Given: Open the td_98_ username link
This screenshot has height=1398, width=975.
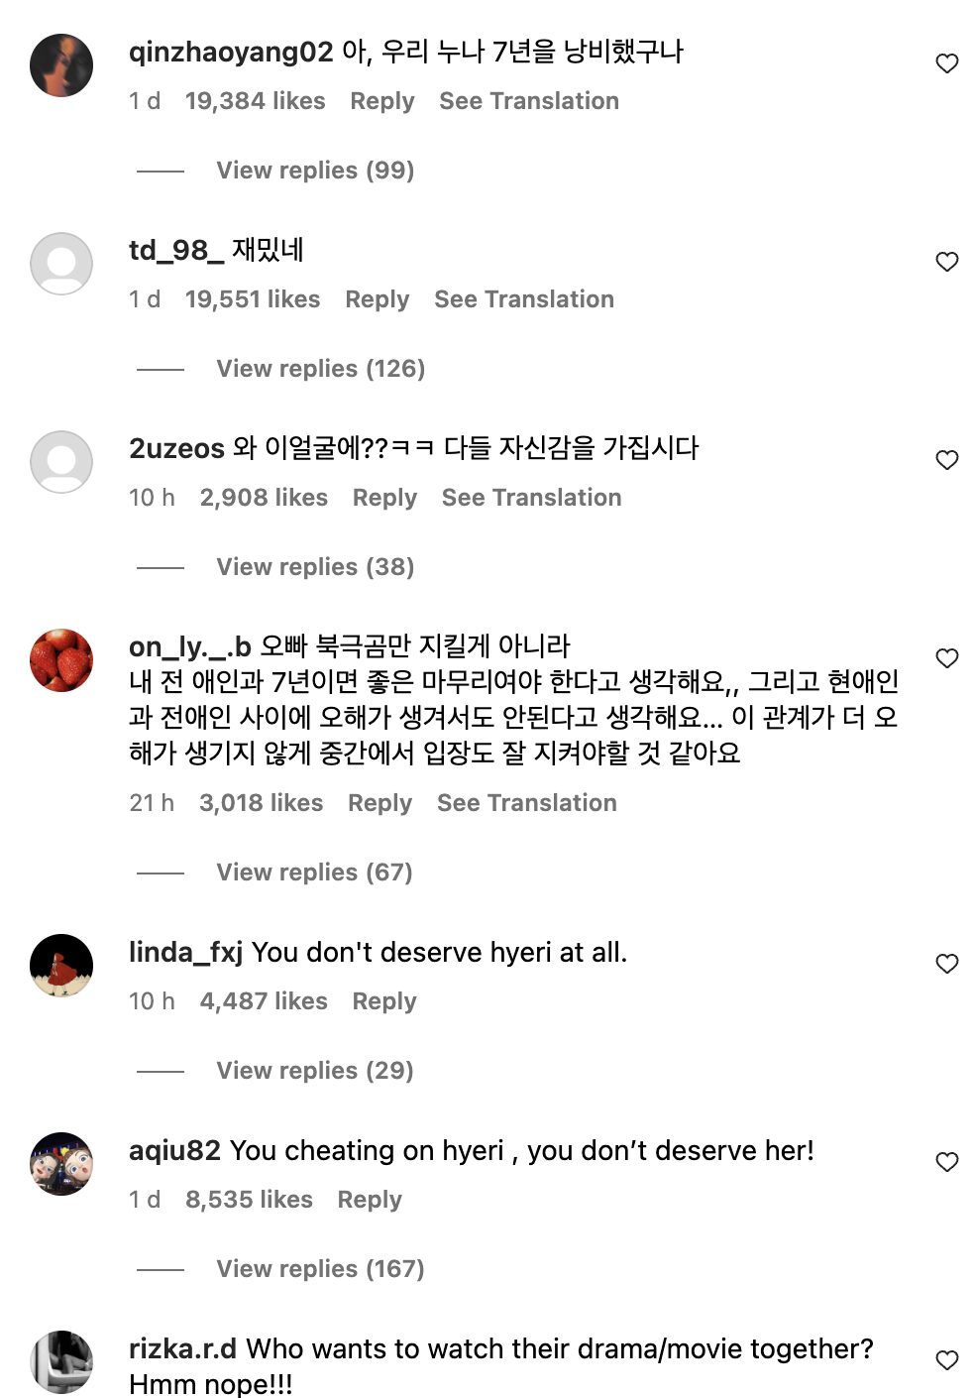Looking at the screenshot, I should 175,250.
